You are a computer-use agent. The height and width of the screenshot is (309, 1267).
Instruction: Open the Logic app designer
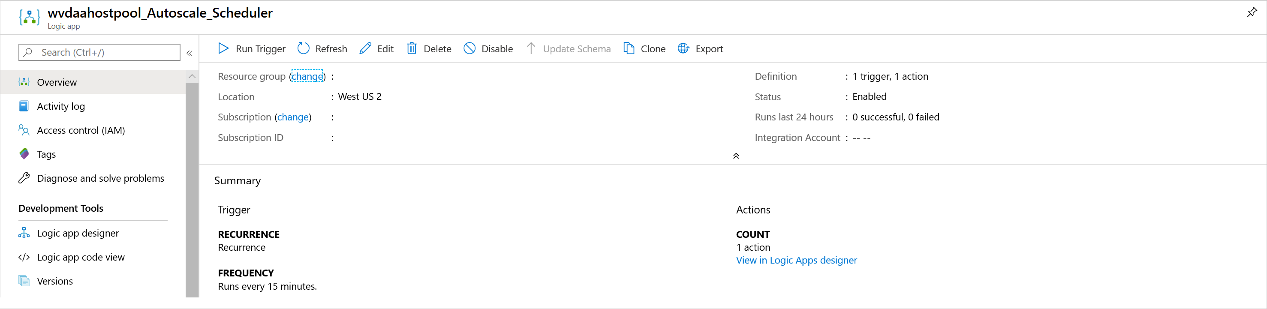click(x=78, y=233)
